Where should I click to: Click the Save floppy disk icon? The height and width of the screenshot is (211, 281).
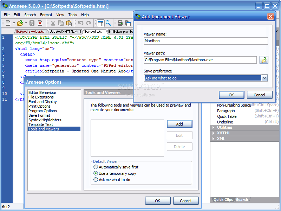[x=32, y=23]
